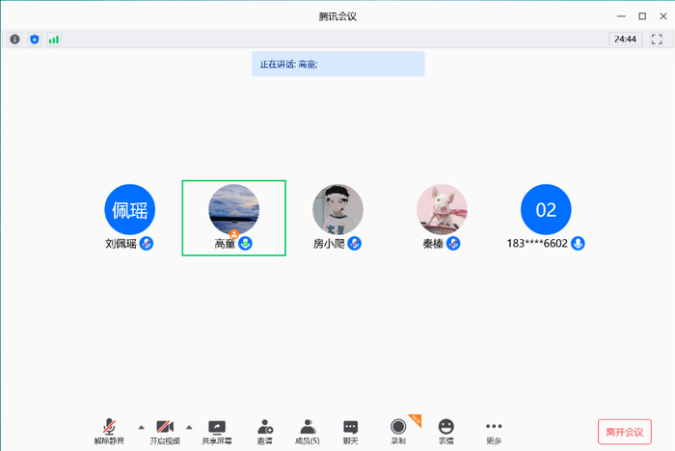The height and width of the screenshot is (451, 675).
Task: Click active mic icon beside 高童
Action: tap(245, 244)
